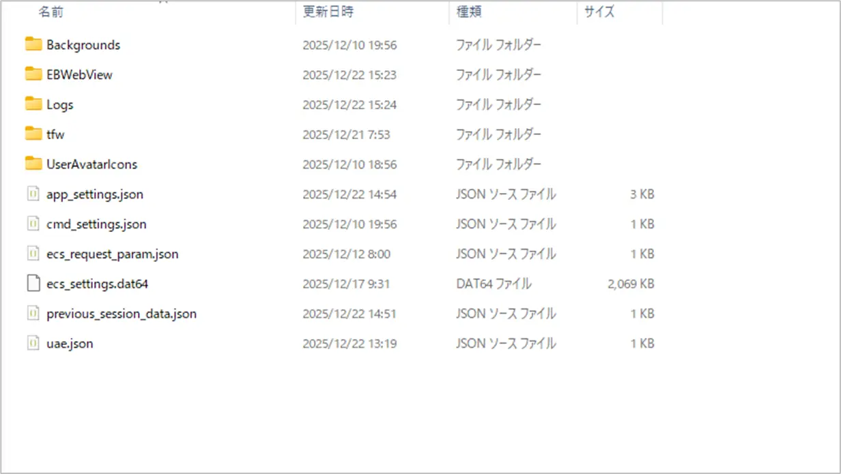Viewport: 841px width, 474px height.
Task: Sort by the 更新日時 column header
Action: (x=328, y=12)
